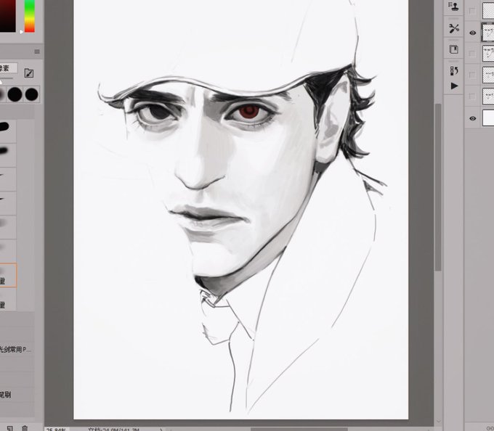This screenshot has width=494, height=431.
Task: Click the create new brush icon
Action: click(x=9, y=428)
